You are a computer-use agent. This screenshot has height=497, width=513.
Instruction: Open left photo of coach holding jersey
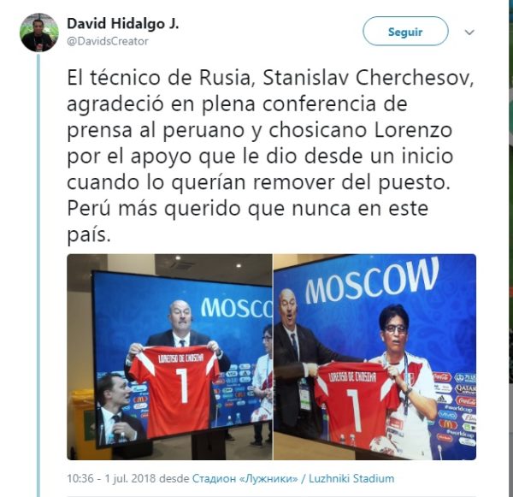click(169, 357)
